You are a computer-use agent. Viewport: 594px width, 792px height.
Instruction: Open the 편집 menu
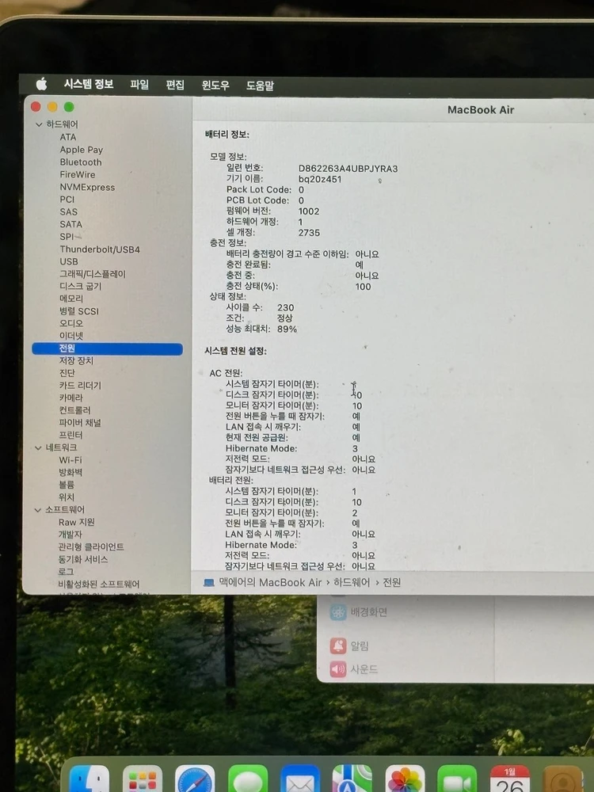[175, 85]
